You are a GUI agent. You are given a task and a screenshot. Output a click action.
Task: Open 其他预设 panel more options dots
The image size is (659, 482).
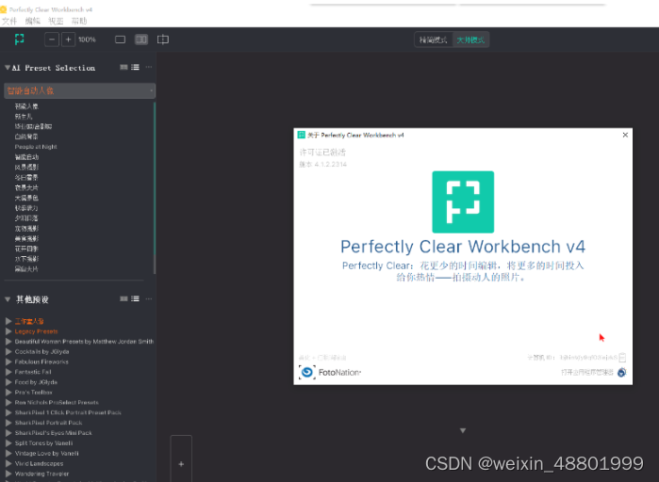(x=149, y=298)
